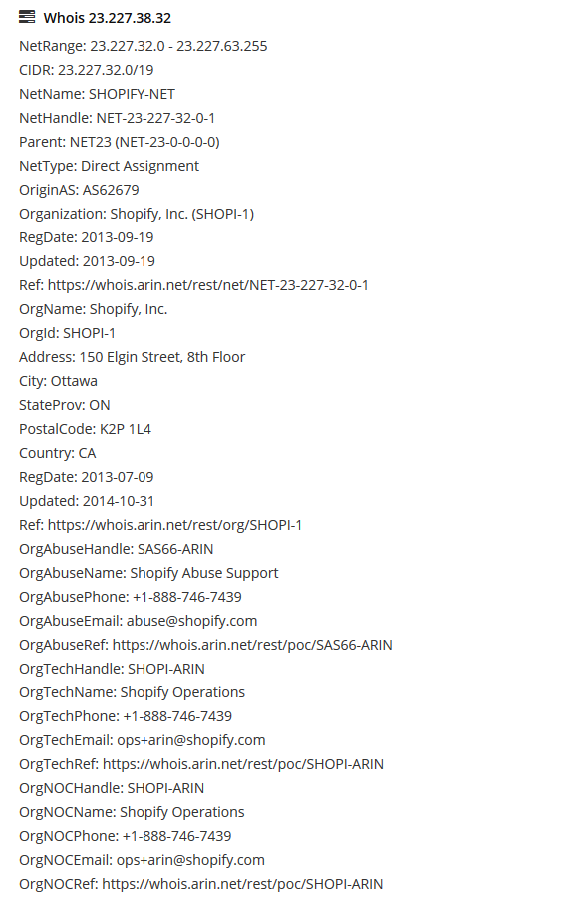Open the OrgAbuseRef SAS66-ARIN link
Image resolution: width=578 pixels, height=911 pixels.
tap(252, 645)
